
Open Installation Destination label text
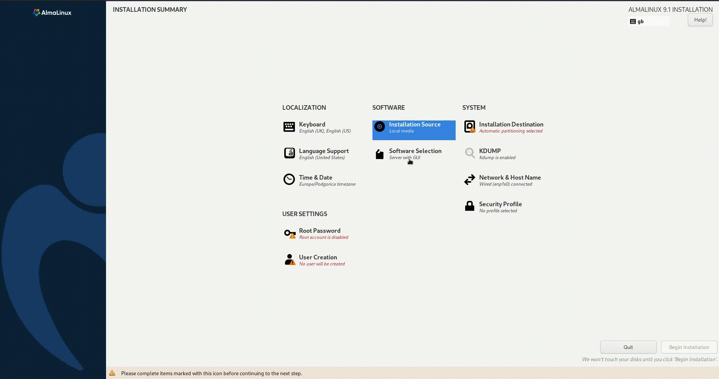(511, 125)
